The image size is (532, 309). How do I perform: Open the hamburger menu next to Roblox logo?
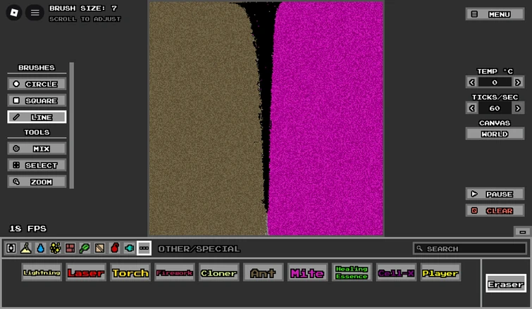point(35,13)
